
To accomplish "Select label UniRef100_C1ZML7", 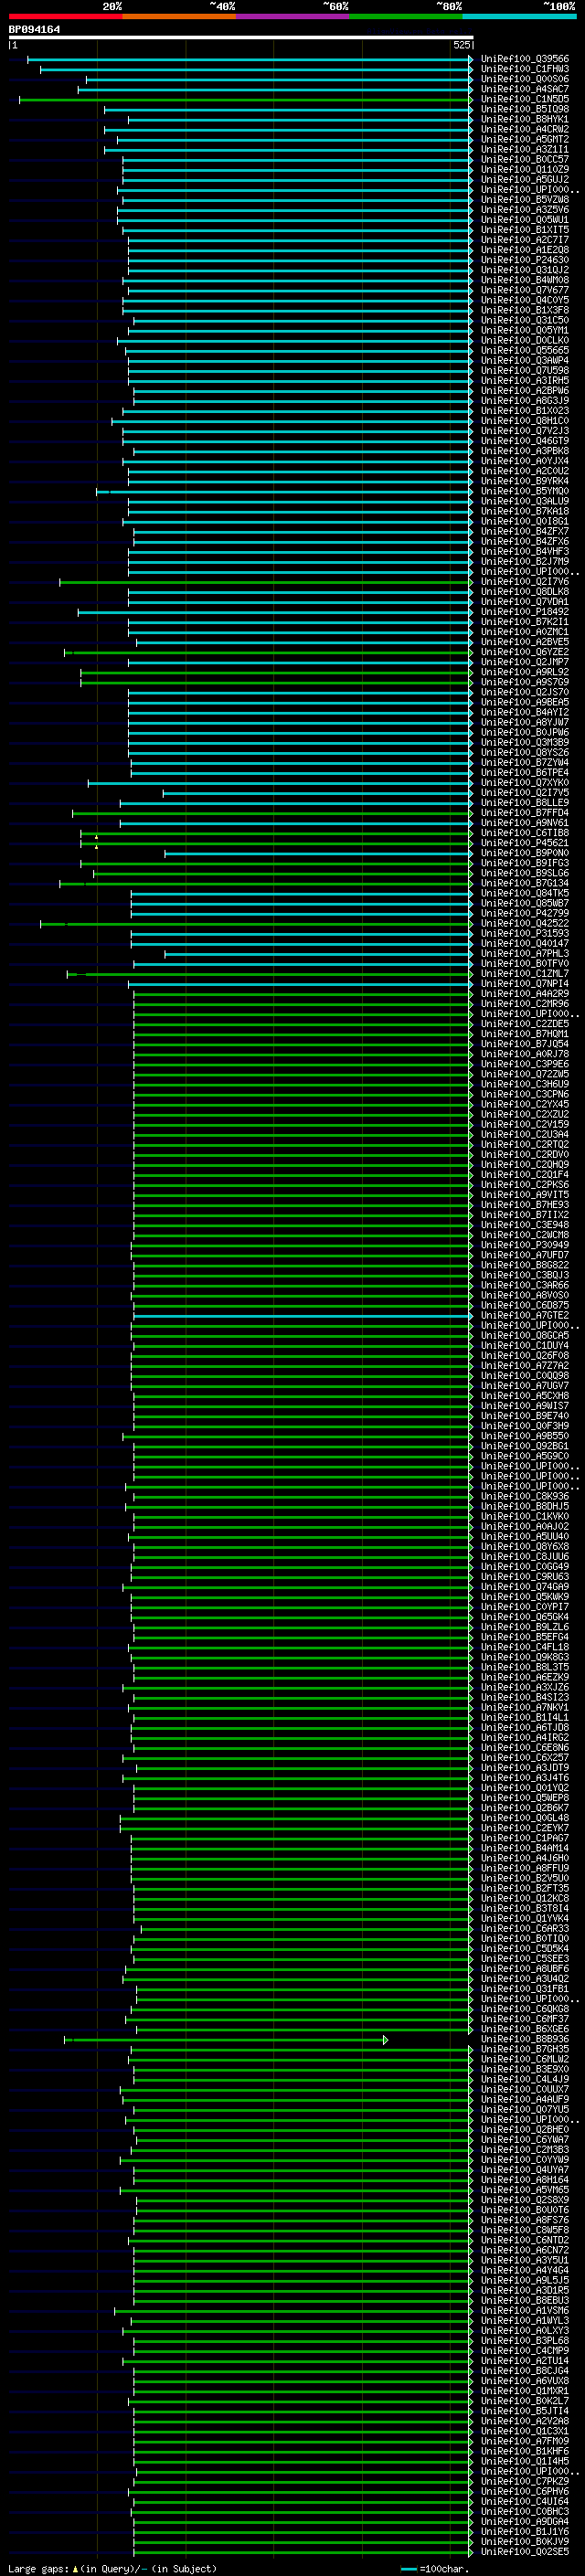I will point(525,974).
